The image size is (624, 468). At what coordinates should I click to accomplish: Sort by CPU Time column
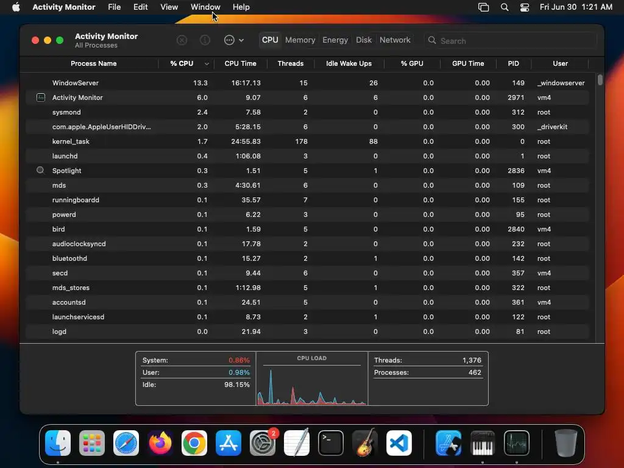click(x=240, y=63)
